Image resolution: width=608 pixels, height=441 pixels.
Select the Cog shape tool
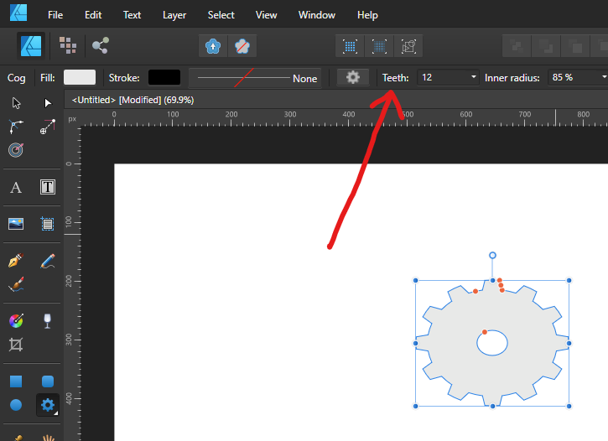pyautogui.click(x=47, y=405)
